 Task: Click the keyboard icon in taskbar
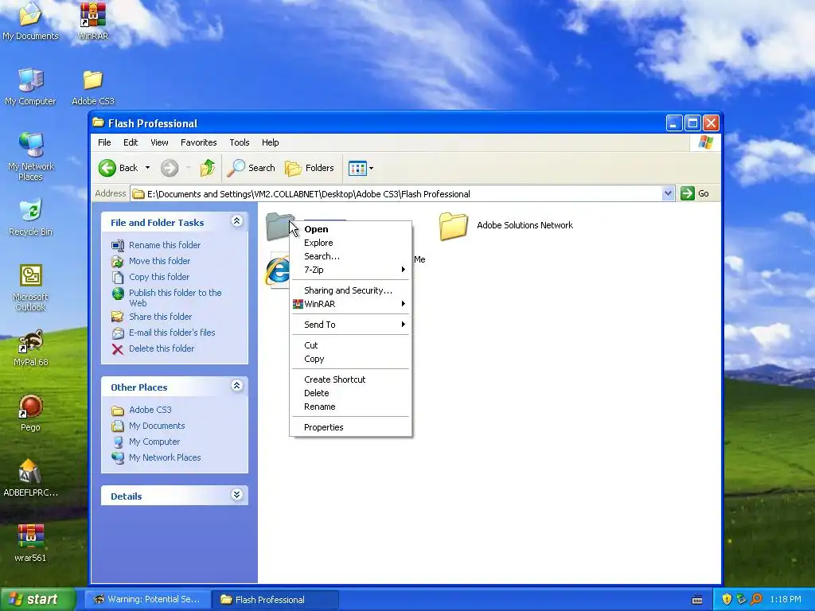click(697, 600)
